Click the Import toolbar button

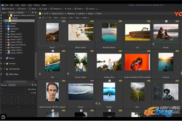coord(23,9)
